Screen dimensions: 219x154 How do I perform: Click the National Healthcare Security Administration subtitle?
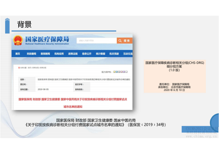tap(47, 44)
